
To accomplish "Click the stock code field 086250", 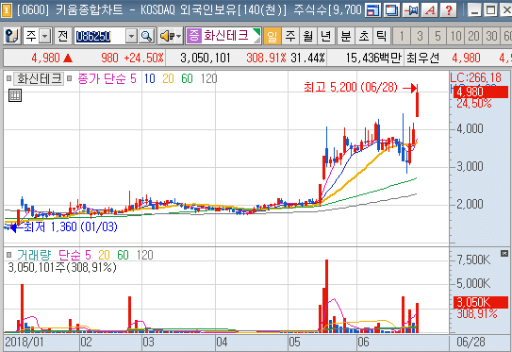I will [100, 36].
